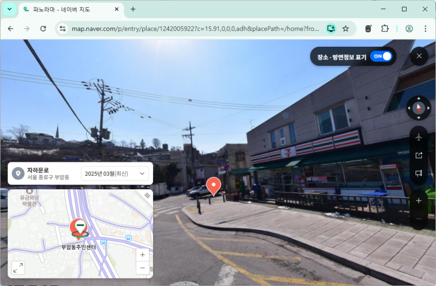
Task: Open the Extensions puzzle icon
Action: [385, 29]
